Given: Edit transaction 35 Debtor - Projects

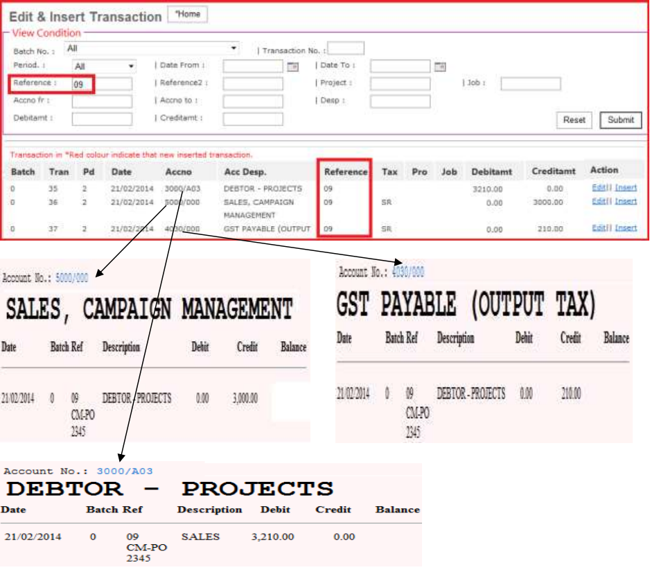Looking at the screenshot, I should point(598,188).
